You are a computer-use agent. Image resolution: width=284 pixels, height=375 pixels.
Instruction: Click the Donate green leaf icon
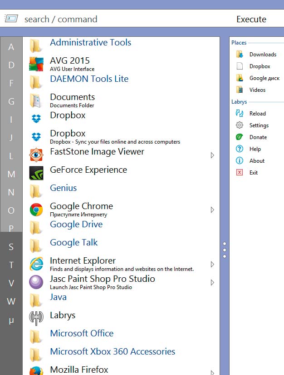point(240,137)
